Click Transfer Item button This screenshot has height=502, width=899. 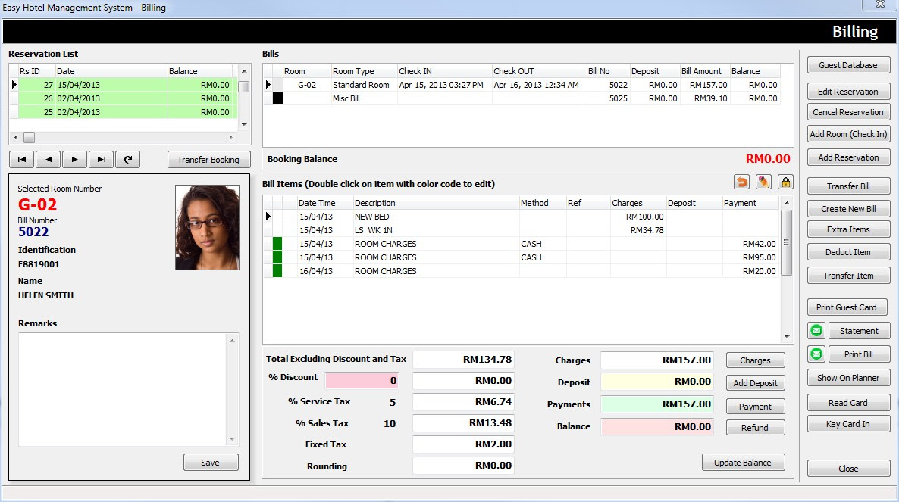[x=848, y=276]
